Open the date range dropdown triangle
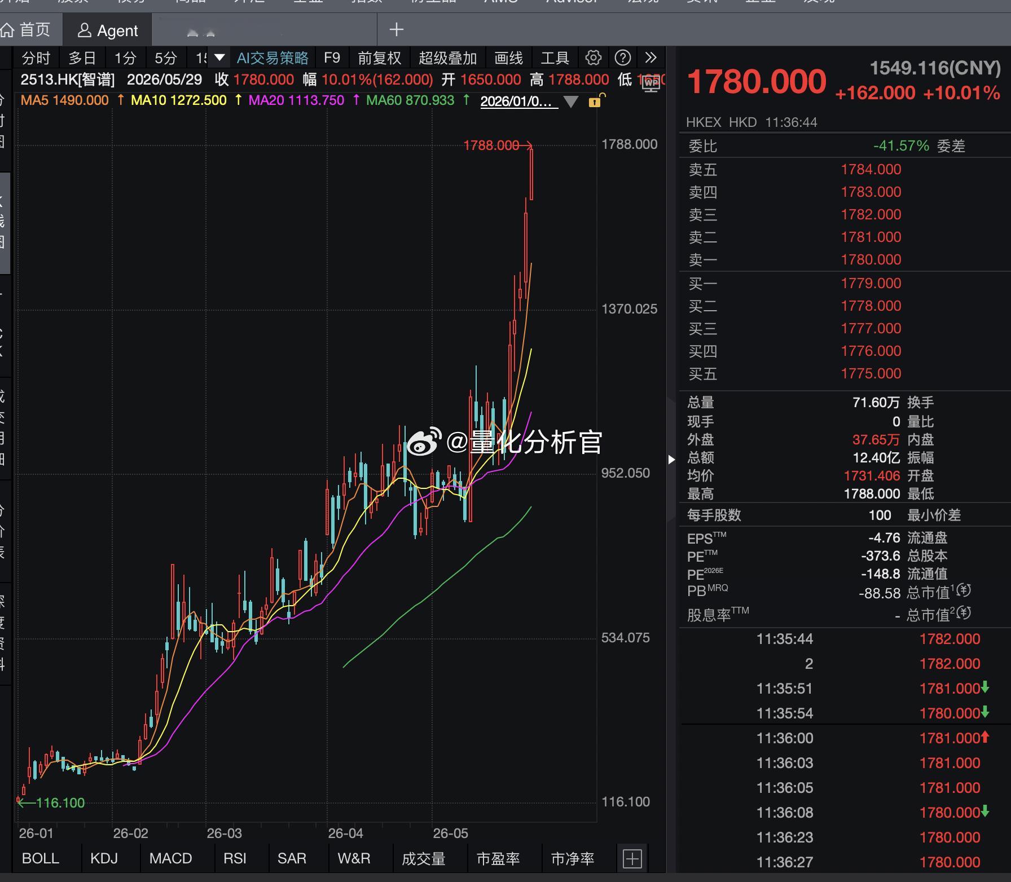Viewport: 1011px width, 882px height. (x=571, y=102)
